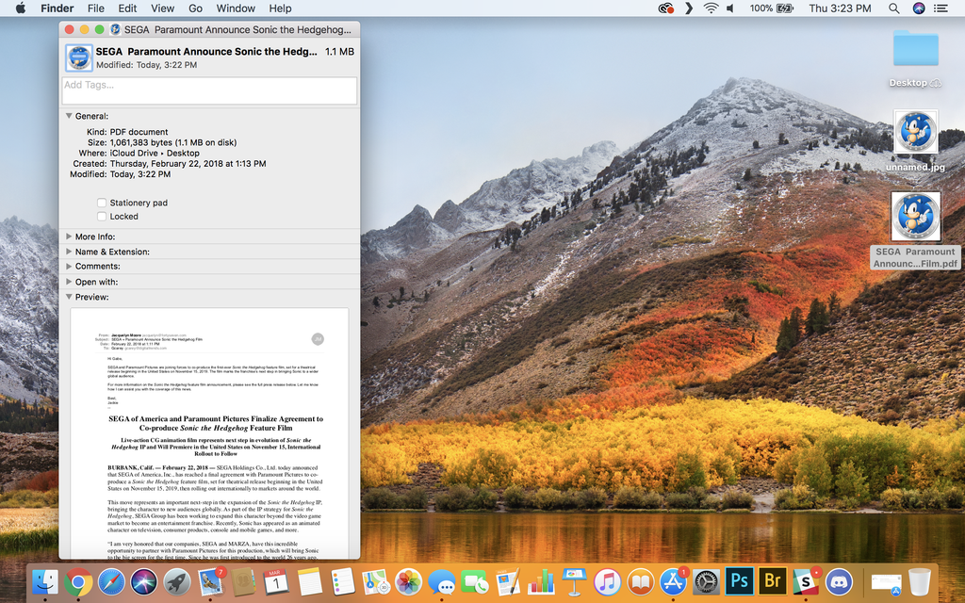Expand the Open with section
Screen dimensions: 965x603
tap(68, 282)
